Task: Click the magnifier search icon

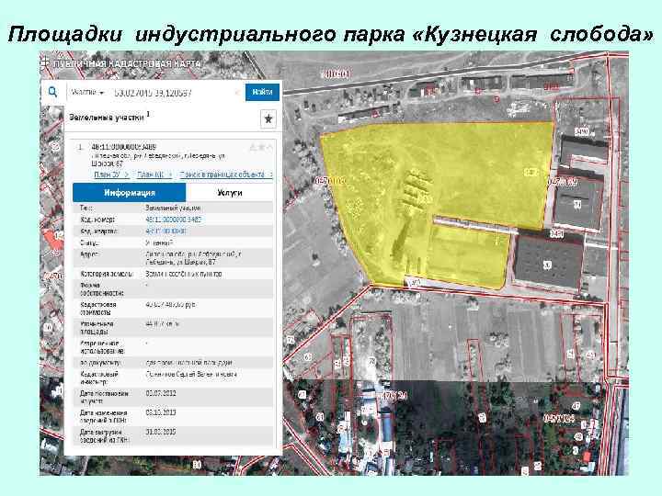Action: [53, 92]
